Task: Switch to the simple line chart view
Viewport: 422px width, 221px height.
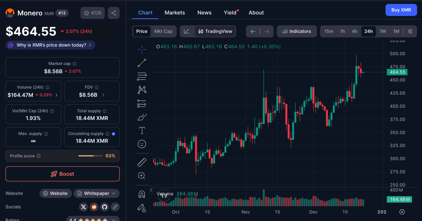Action: 187,31
